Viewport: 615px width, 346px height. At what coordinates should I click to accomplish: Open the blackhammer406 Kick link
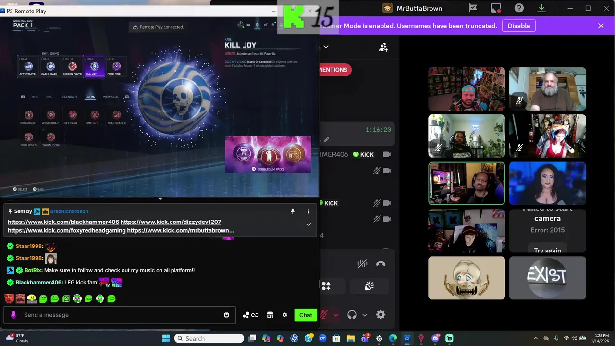tap(63, 222)
